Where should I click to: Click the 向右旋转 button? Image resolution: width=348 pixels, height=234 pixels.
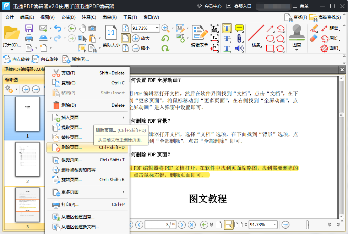[x=45, y=59]
